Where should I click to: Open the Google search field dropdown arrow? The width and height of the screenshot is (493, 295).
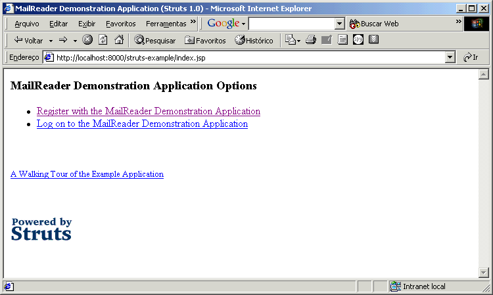[340, 24]
